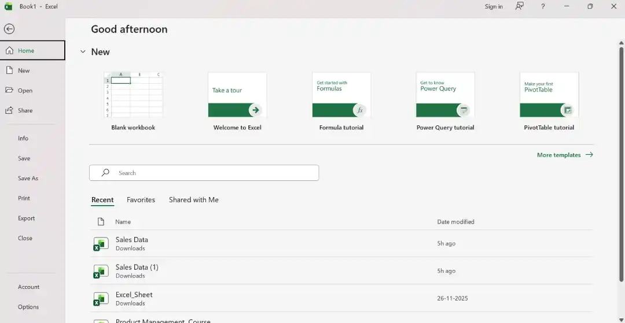Click the Excel_Sheet file icon

pyautogui.click(x=101, y=299)
